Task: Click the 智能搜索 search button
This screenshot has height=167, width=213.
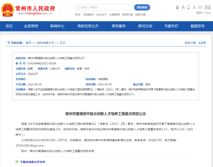Action: pyautogui.click(x=142, y=7)
